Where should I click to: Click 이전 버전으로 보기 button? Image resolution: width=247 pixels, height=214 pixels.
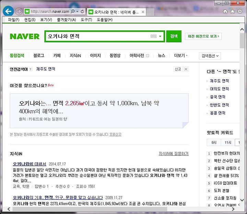tap(203, 36)
